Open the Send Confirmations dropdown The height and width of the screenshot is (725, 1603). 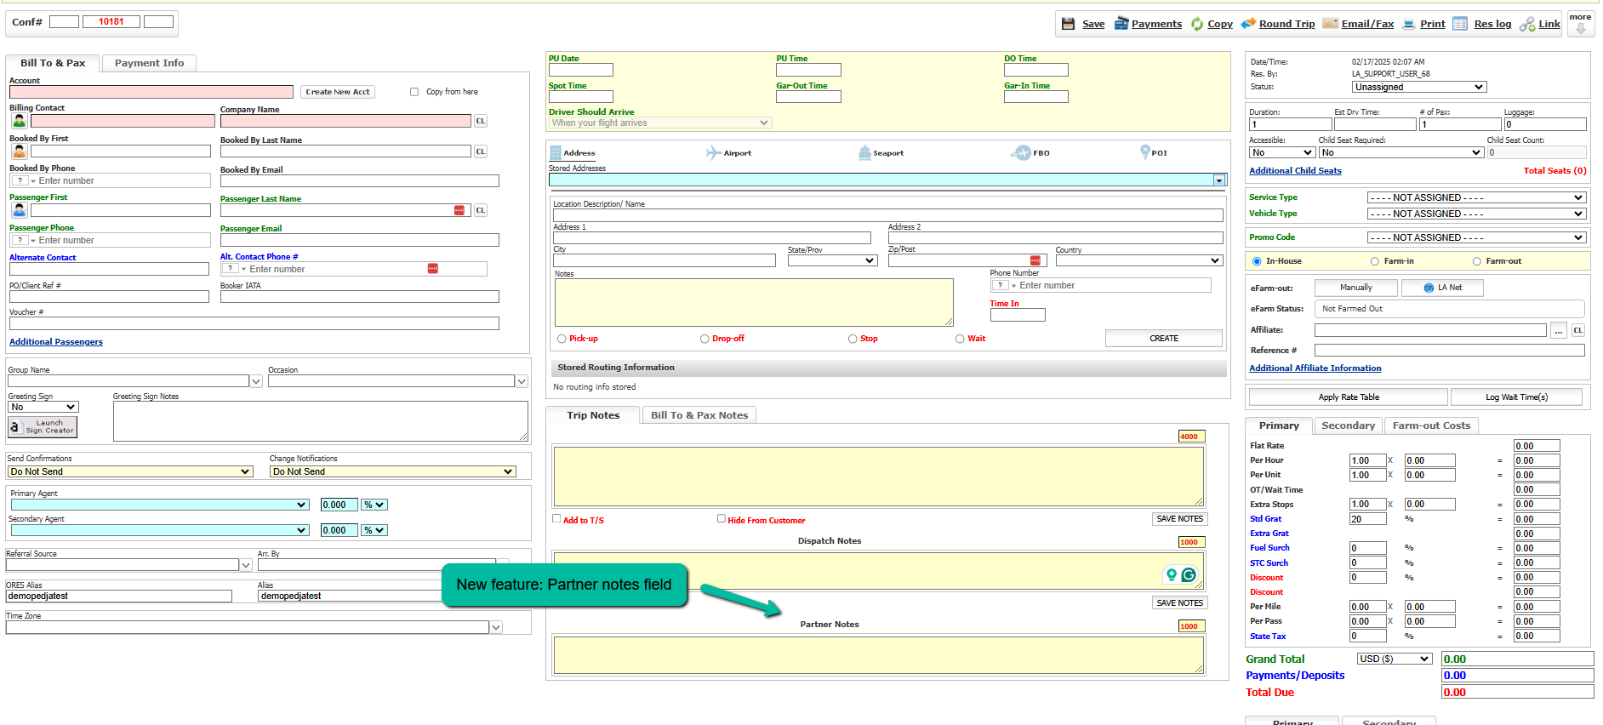click(130, 471)
